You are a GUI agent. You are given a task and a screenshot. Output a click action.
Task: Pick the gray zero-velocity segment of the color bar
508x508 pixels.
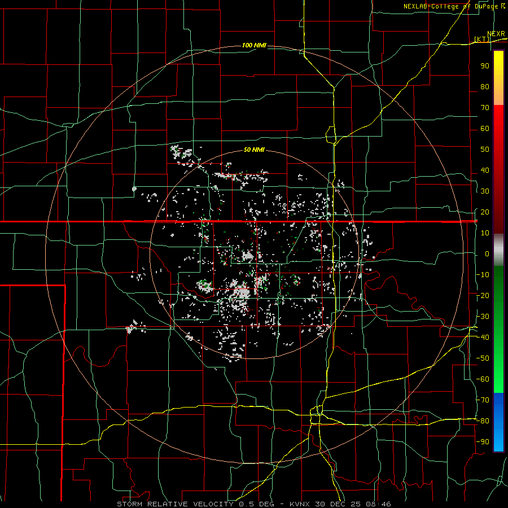point(498,250)
